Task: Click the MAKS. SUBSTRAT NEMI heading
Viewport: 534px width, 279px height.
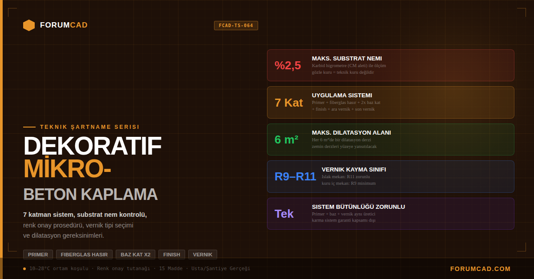Action: [347, 58]
